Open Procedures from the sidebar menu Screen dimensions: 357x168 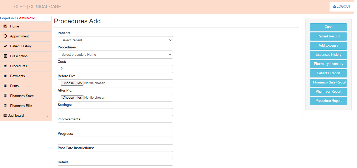tap(19, 66)
